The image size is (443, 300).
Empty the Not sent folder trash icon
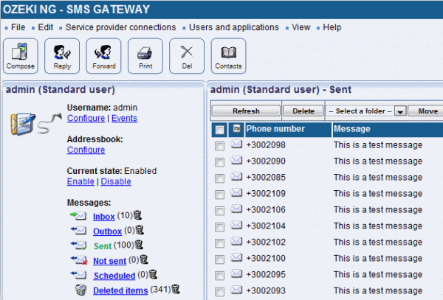144,259
